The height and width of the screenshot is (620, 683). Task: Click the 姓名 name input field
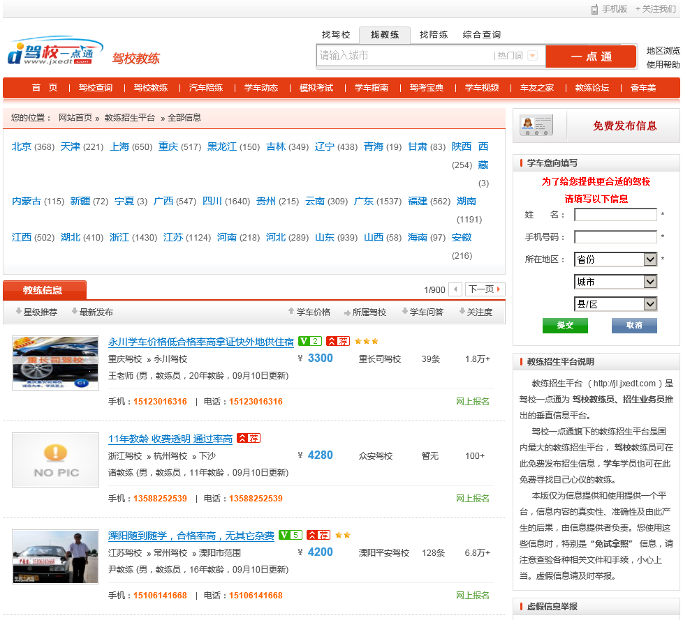pos(615,215)
